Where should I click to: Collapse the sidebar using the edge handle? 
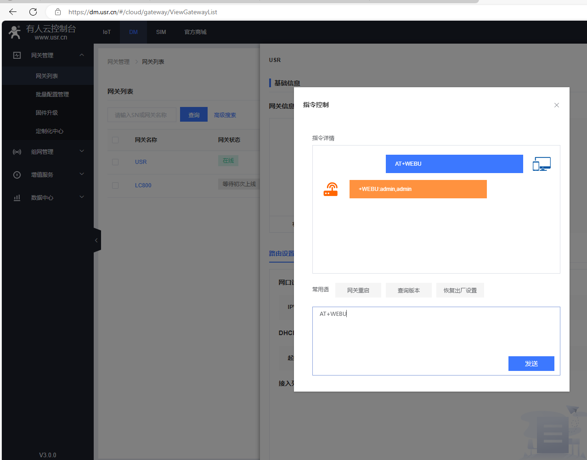coord(96,240)
